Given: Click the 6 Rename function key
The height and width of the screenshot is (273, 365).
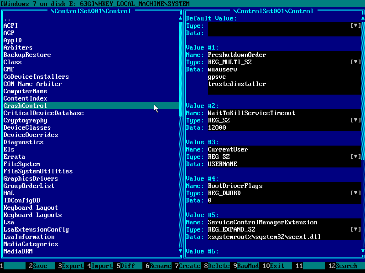Looking at the screenshot, I should coord(158,266).
